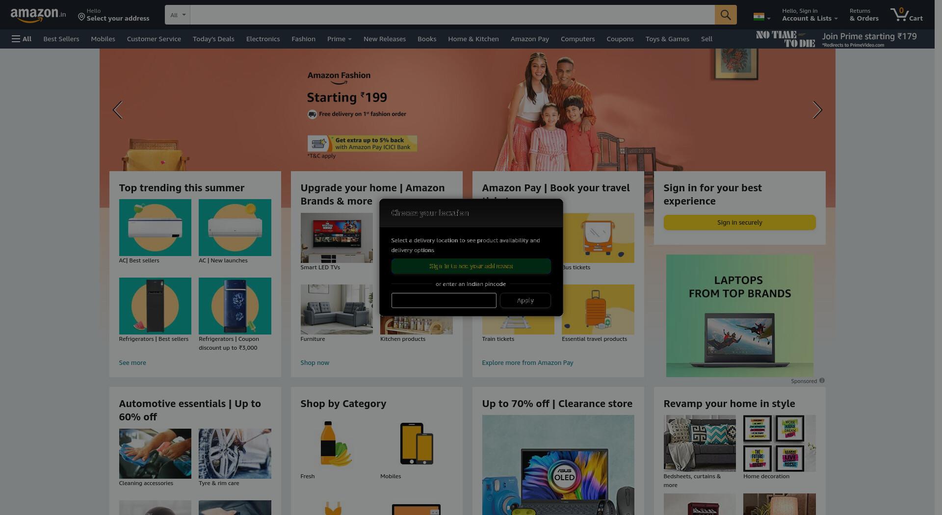Click Sign in securely button
Screen dimensions: 942x515
pyautogui.click(x=739, y=222)
